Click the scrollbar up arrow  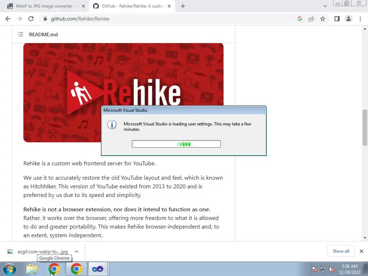pyautogui.click(x=365, y=29)
